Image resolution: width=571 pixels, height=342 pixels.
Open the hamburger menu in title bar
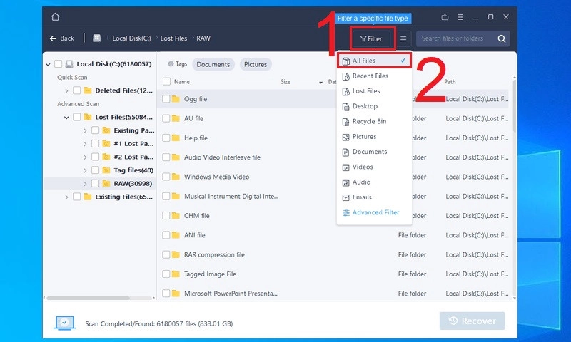[x=460, y=17]
